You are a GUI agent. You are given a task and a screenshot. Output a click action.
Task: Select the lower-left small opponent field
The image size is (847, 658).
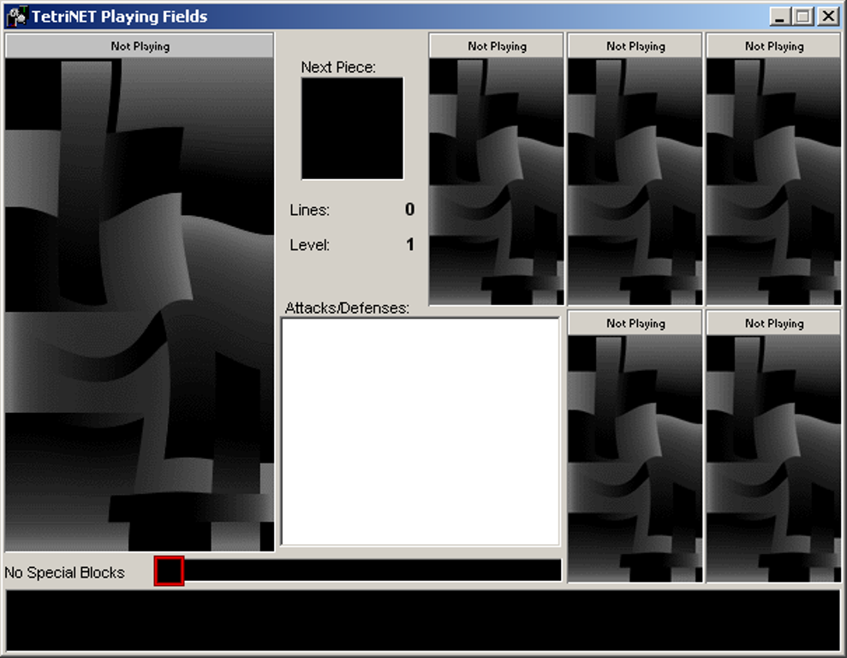coord(635,458)
